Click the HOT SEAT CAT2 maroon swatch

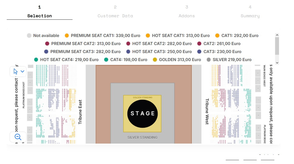click(128, 44)
